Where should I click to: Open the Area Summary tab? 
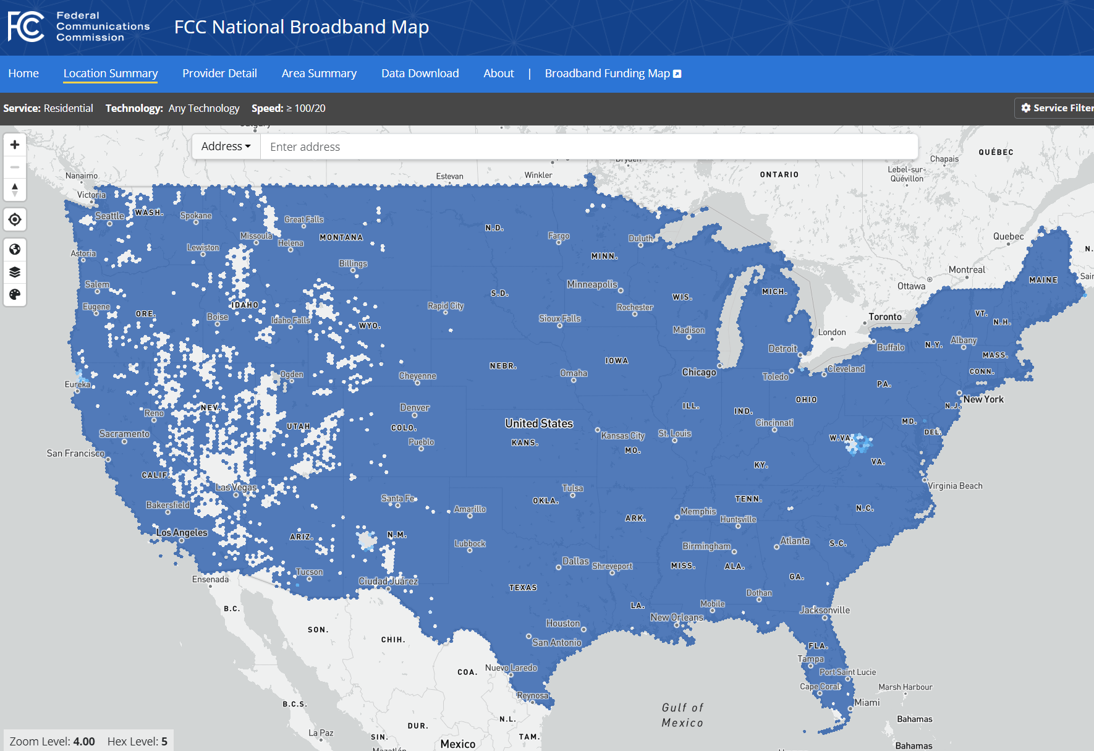(319, 74)
